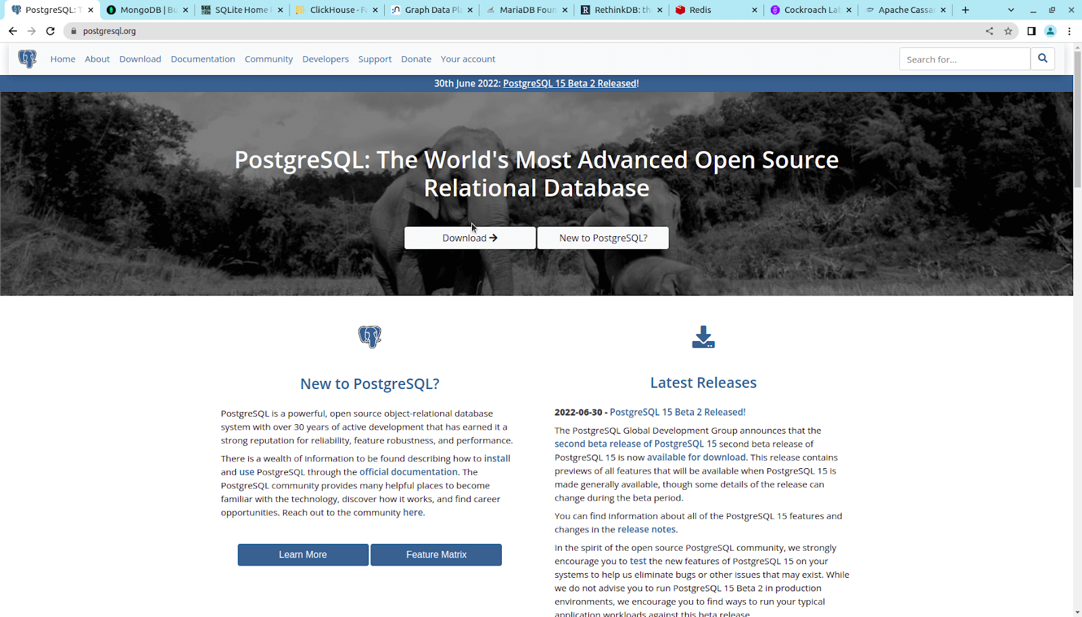This screenshot has width=1082, height=617.
Task: Click the PostgreSQL elephant logo in navbar
Action: click(28, 59)
